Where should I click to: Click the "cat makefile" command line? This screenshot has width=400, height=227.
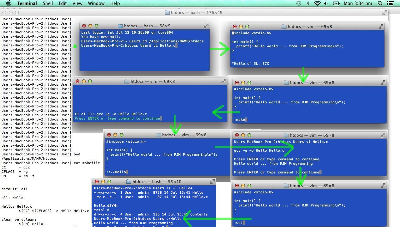coord(87,163)
